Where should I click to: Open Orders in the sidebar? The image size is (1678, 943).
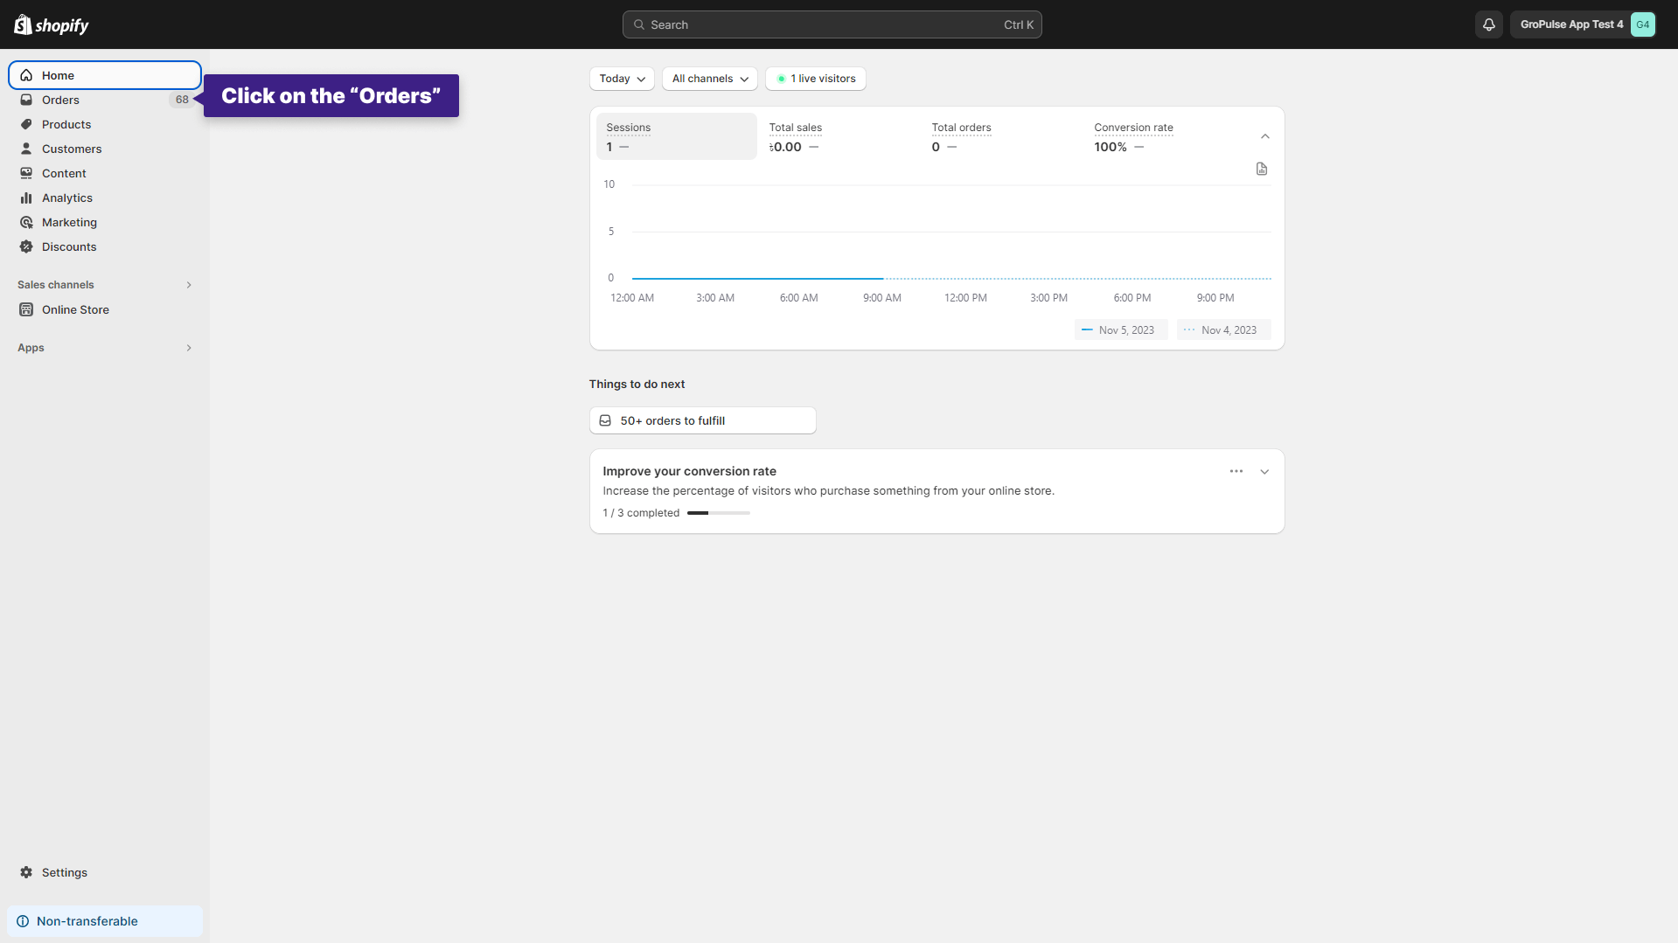(105, 100)
